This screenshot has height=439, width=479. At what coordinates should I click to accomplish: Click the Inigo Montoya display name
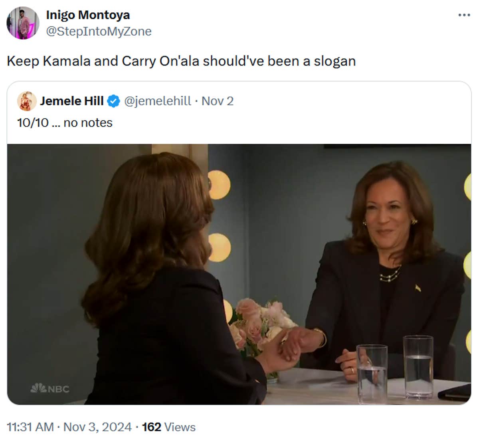coord(88,15)
